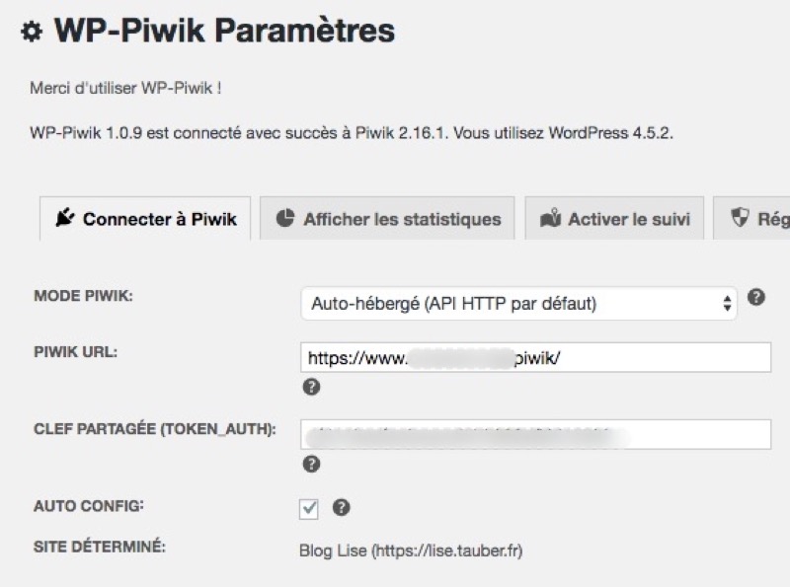Open the partially visible Rég tab

click(751, 218)
